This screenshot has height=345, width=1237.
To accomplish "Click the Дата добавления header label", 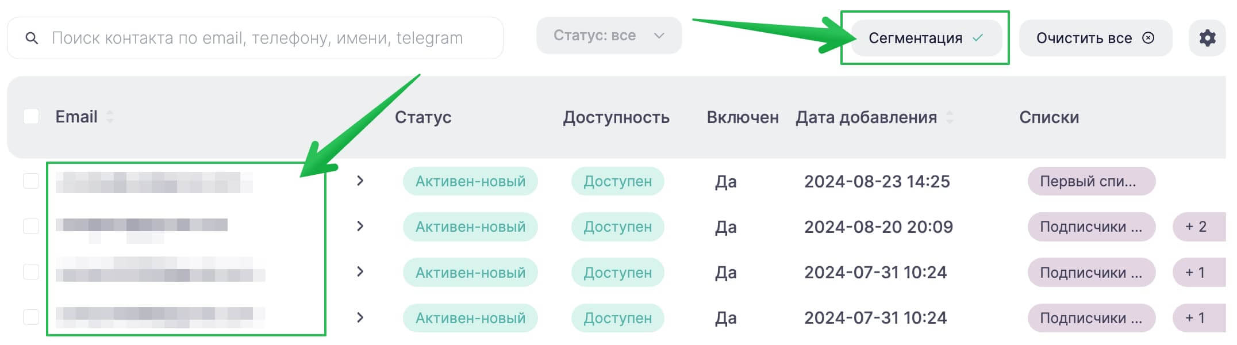I will 866,117.
